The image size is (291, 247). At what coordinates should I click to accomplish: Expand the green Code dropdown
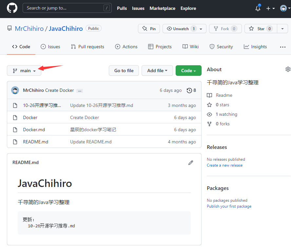[x=188, y=71]
